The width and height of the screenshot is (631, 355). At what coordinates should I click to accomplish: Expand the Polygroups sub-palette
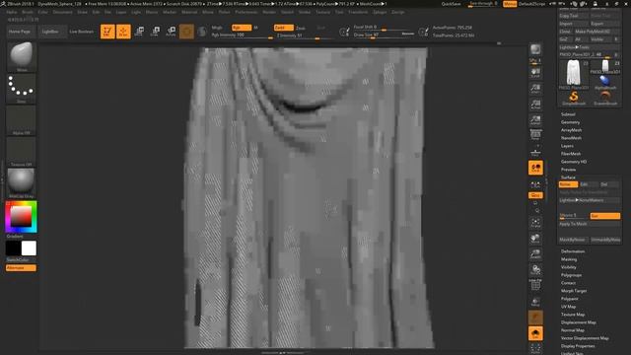pyautogui.click(x=572, y=275)
